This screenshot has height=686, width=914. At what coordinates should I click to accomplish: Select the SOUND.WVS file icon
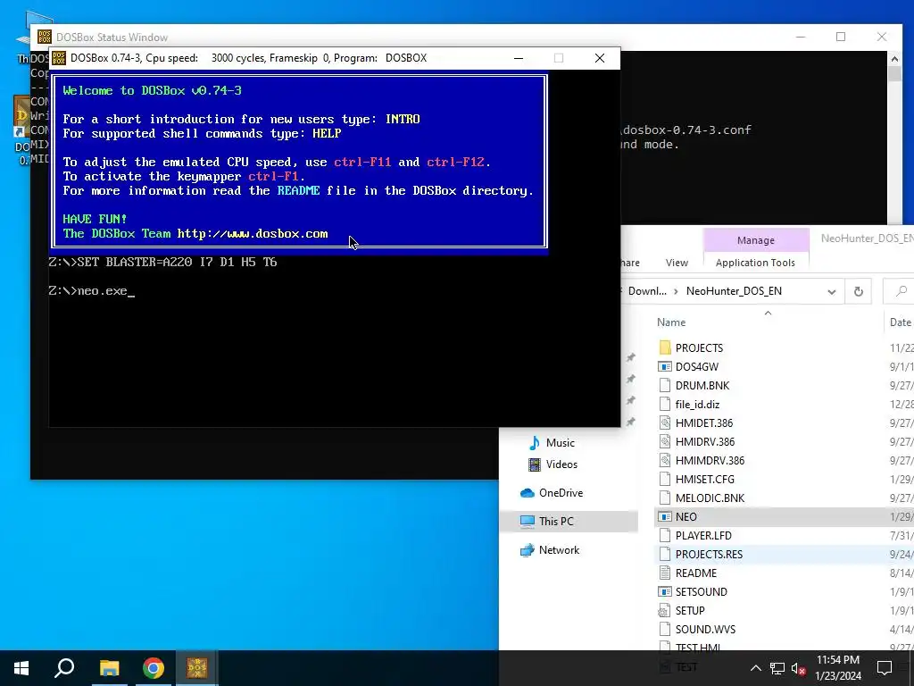[664, 629]
